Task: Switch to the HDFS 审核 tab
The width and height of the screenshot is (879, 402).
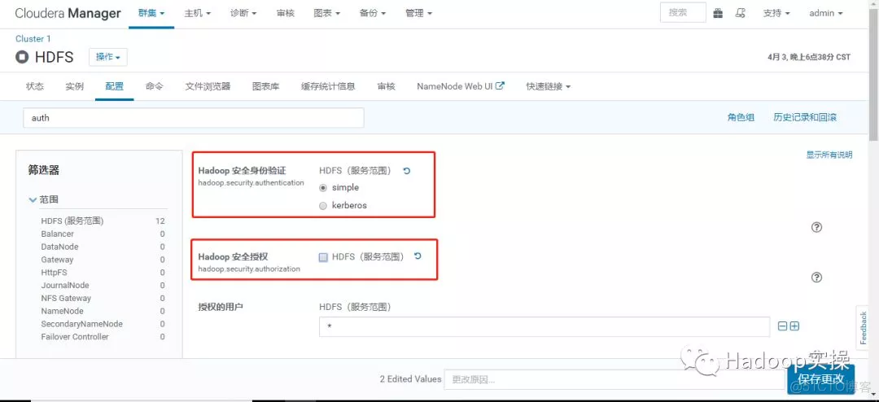Action: (x=387, y=86)
